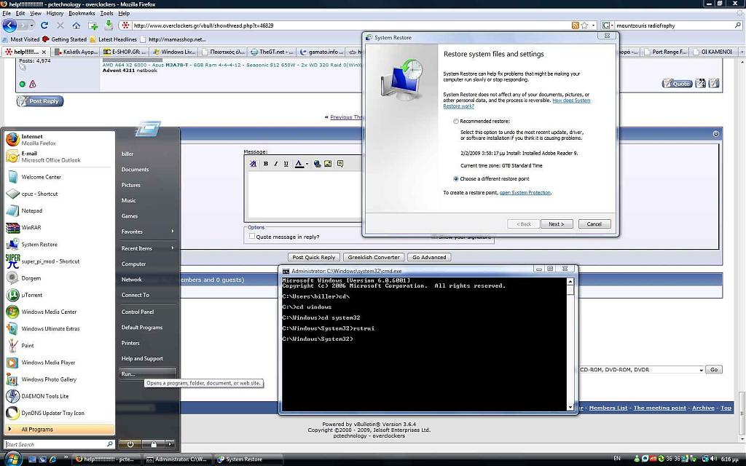Screen dimensions: 746x466
Task: Open the forum jump dropdown showing CD-ROM, DVD-ROM
Action: (643, 369)
